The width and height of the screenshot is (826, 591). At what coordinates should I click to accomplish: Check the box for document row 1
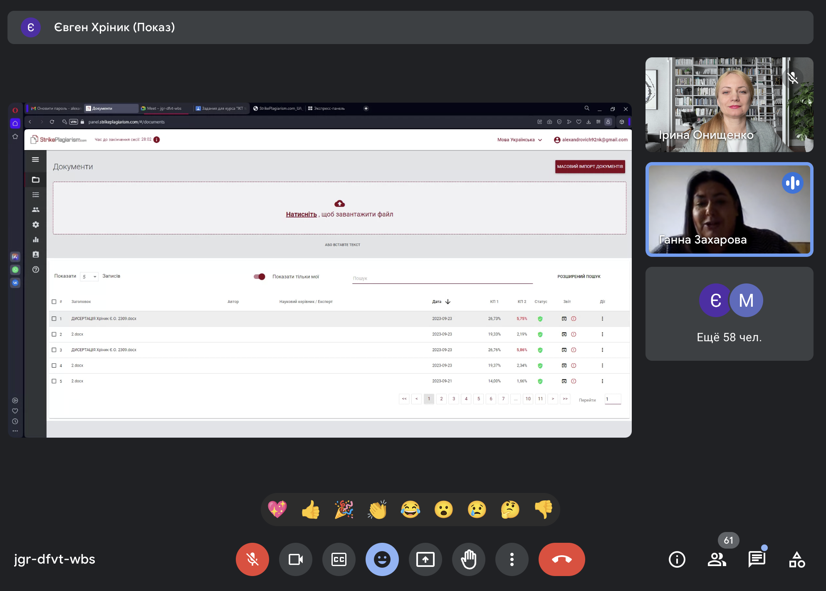click(x=54, y=319)
